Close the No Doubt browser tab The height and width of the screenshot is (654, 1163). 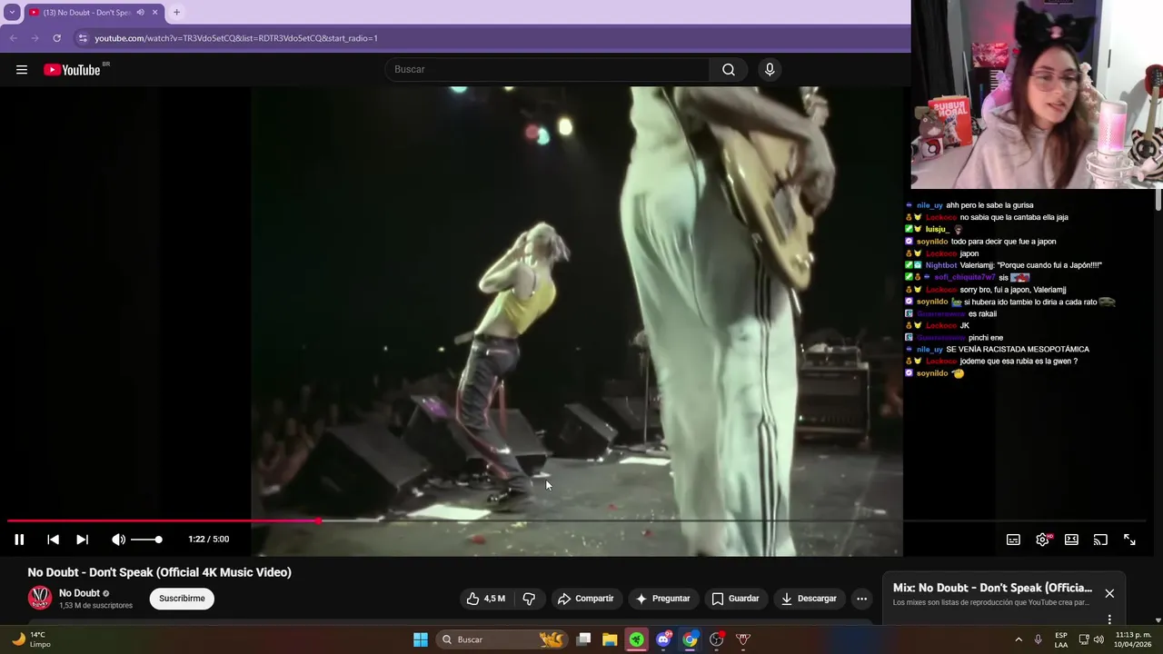tap(154, 13)
